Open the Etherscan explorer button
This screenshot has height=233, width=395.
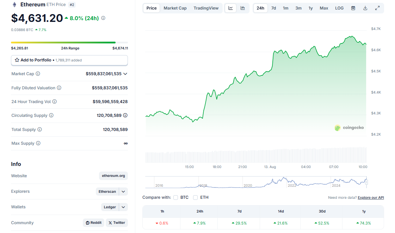click(107, 192)
